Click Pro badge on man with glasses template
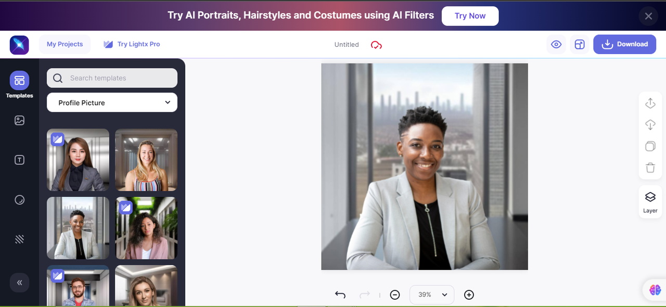 click(x=57, y=275)
